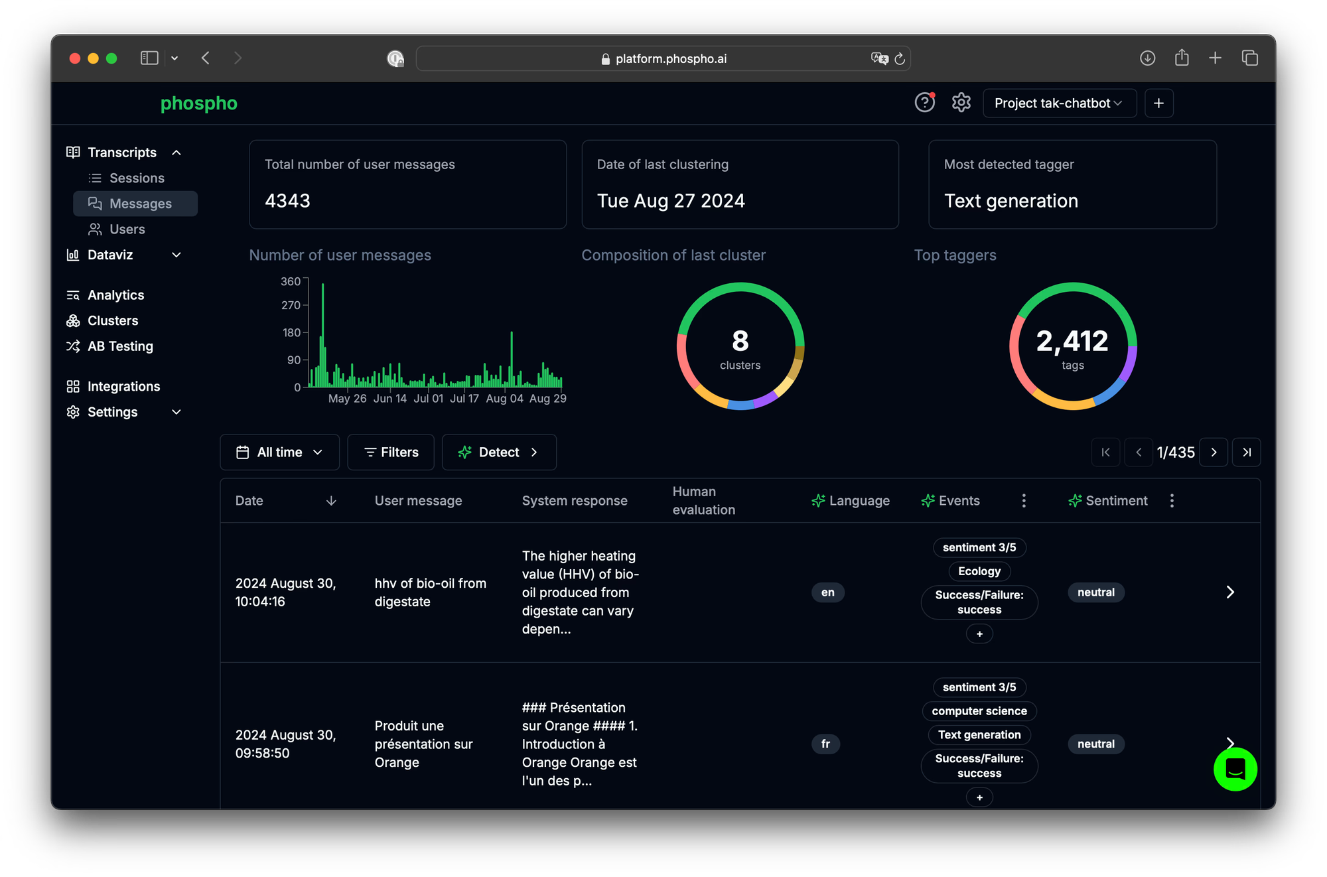Click the help question mark icon

[924, 103]
